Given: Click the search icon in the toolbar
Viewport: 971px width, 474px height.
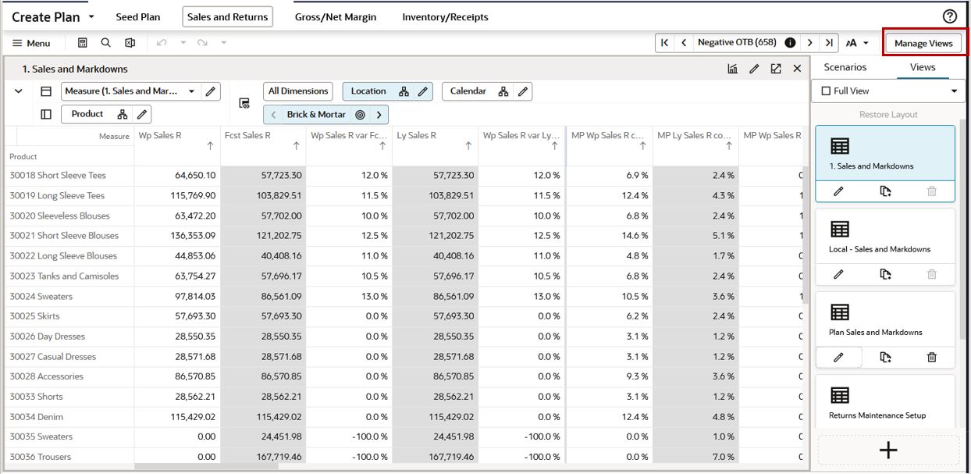Looking at the screenshot, I should [x=106, y=43].
